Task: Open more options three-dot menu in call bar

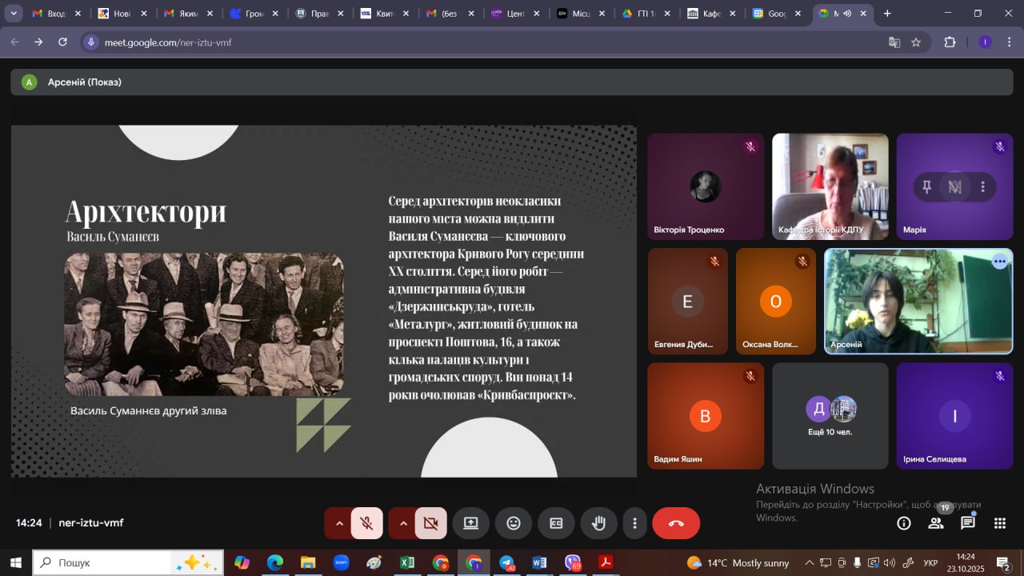Action: tap(635, 523)
